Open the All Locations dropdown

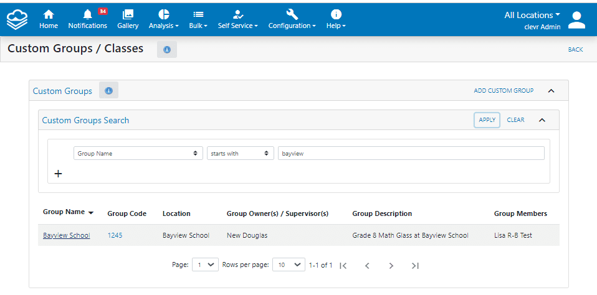(x=532, y=15)
